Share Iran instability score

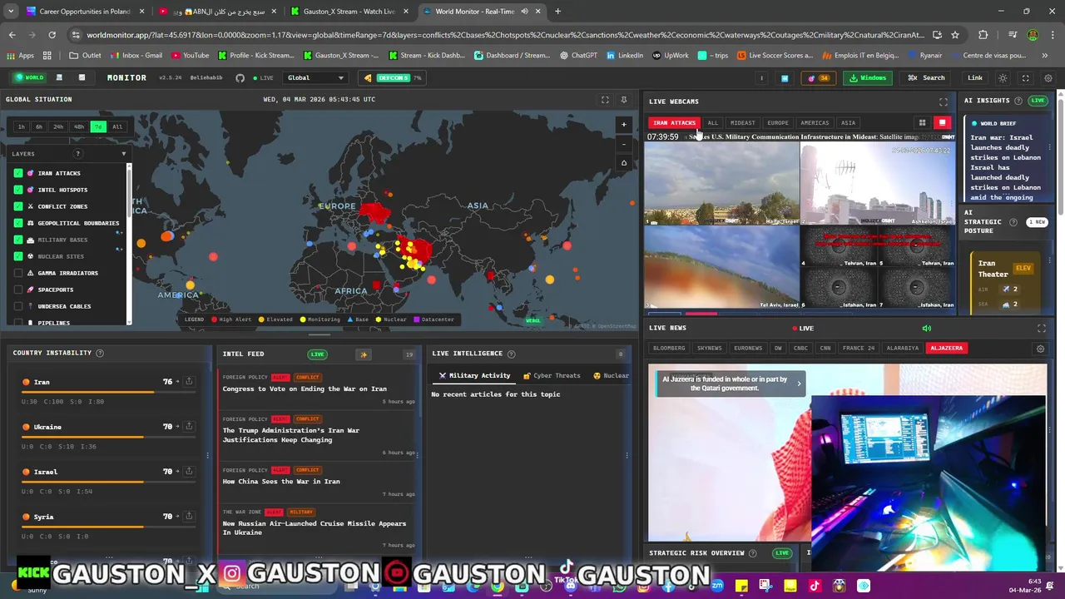(189, 382)
